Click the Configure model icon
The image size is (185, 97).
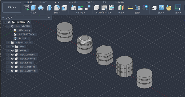click(97, 8)
